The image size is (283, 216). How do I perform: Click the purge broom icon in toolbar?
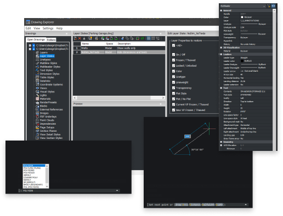pos(84,38)
